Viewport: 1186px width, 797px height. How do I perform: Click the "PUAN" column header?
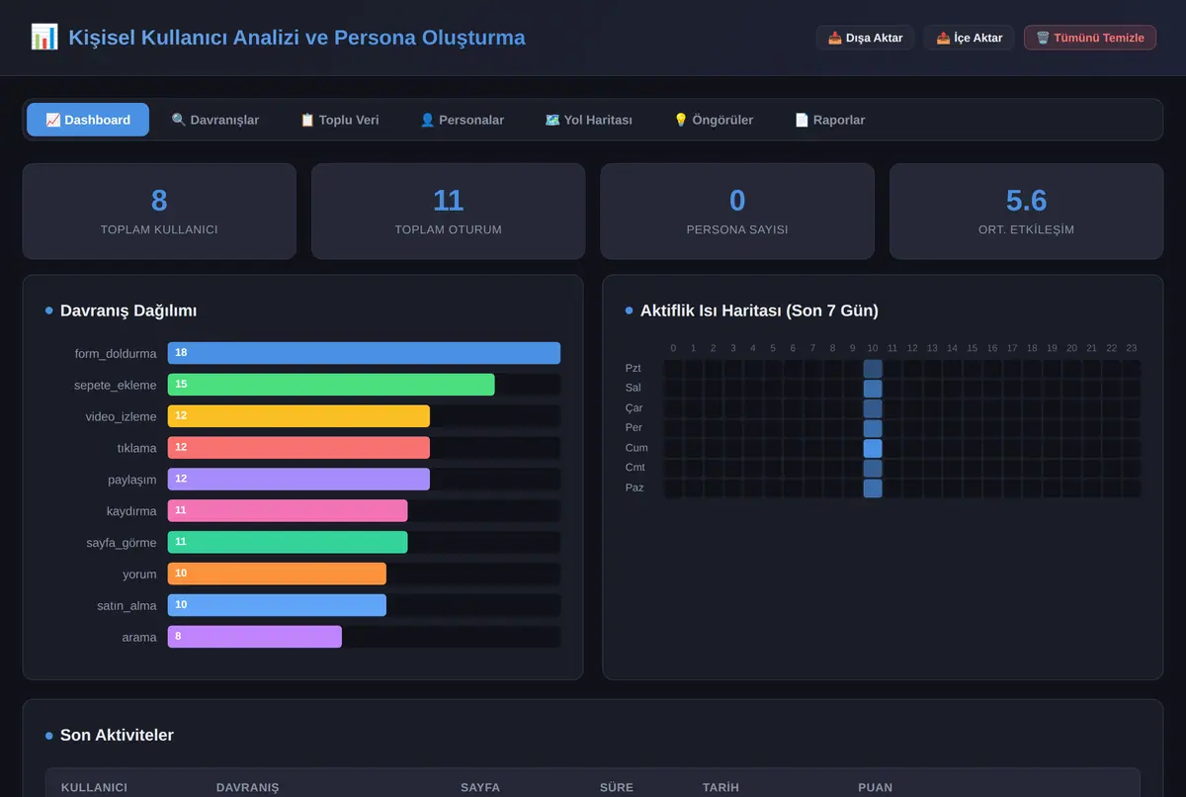(876, 787)
